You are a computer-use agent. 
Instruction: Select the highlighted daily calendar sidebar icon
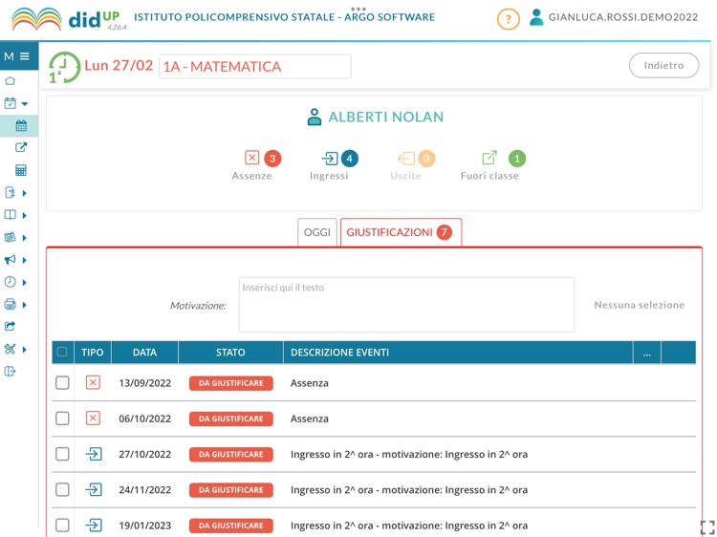click(x=21, y=126)
